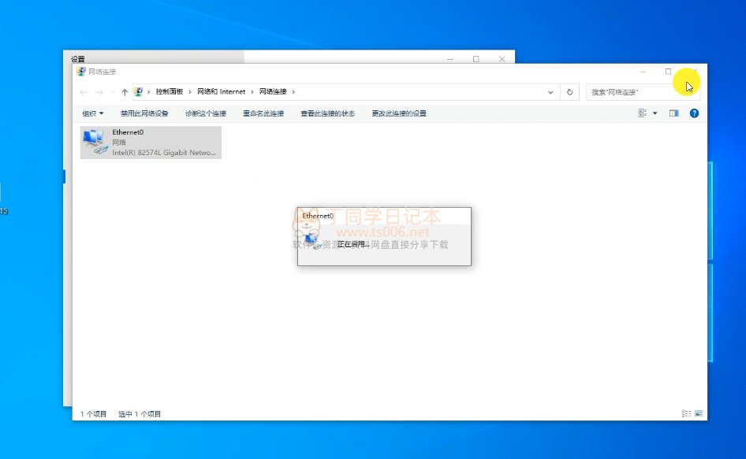Click the 1 个项目 status text
The height and width of the screenshot is (459, 746).
click(93, 414)
